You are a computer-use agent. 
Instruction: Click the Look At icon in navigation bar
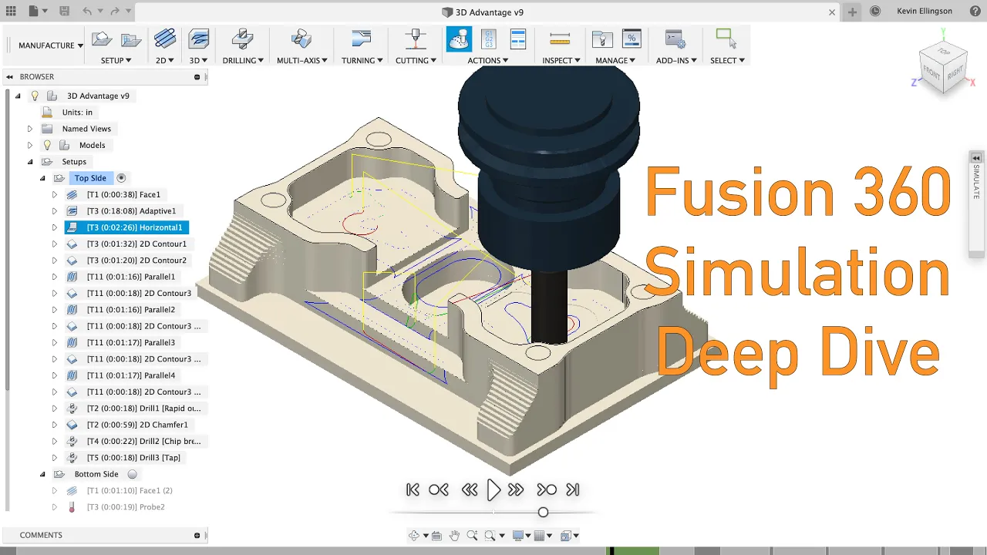coord(436,536)
